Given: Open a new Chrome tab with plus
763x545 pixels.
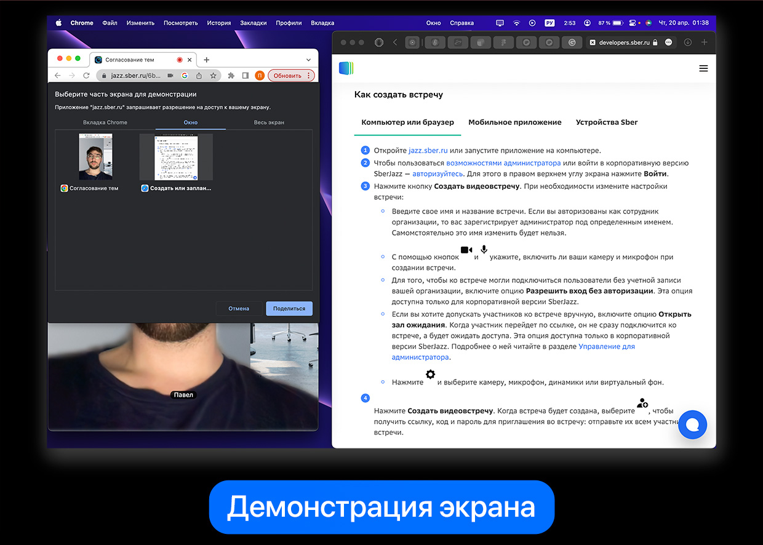Looking at the screenshot, I should pyautogui.click(x=207, y=60).
